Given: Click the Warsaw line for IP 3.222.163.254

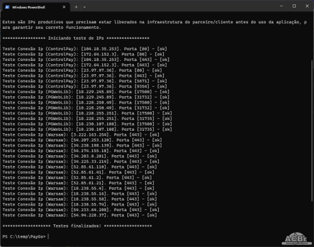Looking at the screenshot, I should [81, 134].
